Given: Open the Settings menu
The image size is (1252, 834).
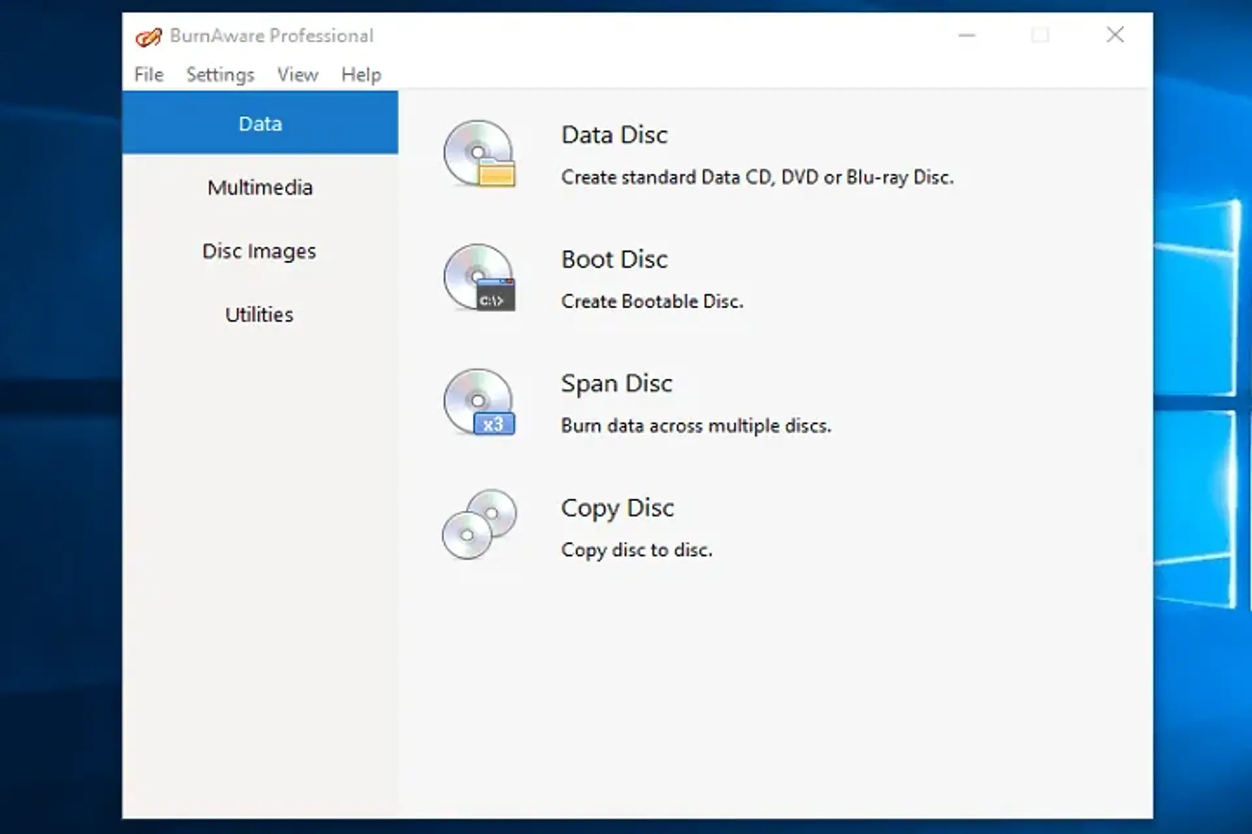Looking at the screenshot, I should click(x=220, y=75).
